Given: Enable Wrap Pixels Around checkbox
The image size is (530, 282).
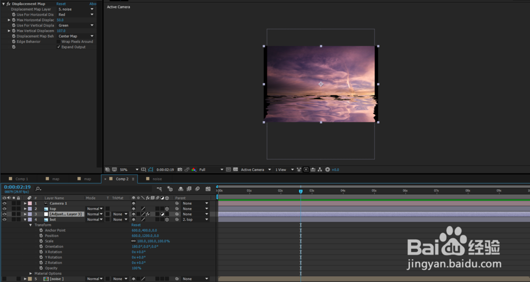Looking at the screenshot, I should point(58,41).
